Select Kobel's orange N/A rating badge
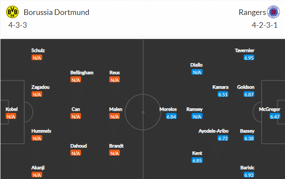Viewport: 285px width, 179px height. [11, 116]
